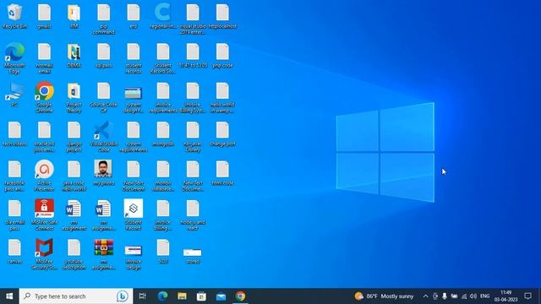Expand the hidden system tray icons
541x304 pixels.
[x=425, y=296]
